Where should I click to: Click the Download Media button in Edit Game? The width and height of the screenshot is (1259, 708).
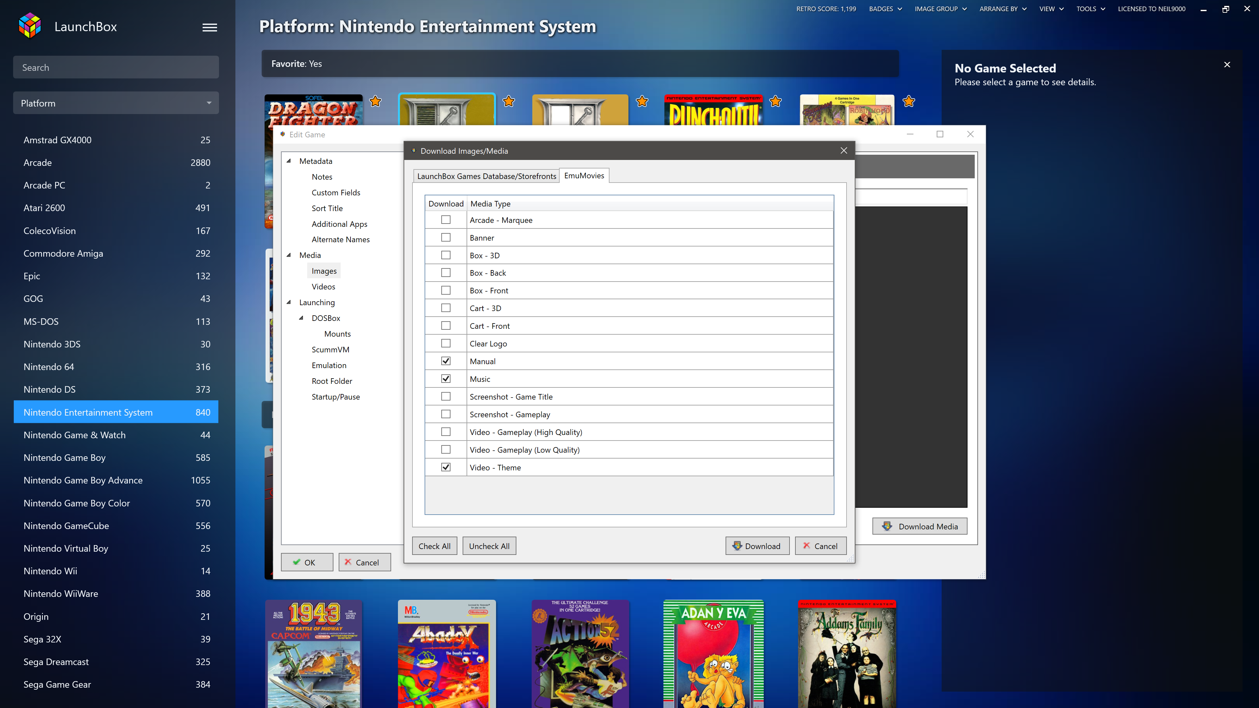919,526
